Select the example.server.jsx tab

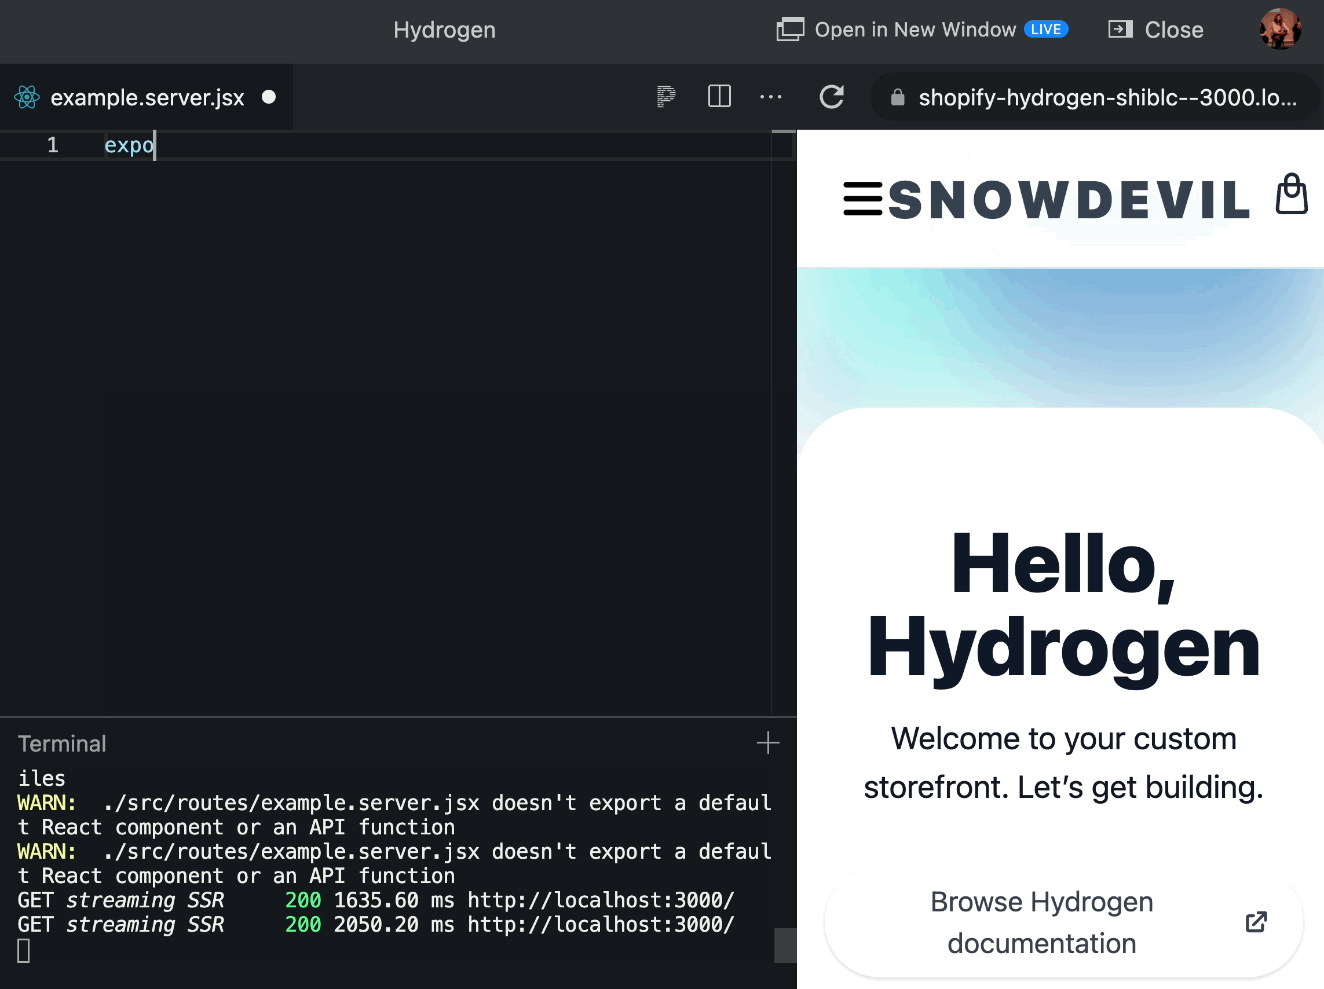point(147,97)
